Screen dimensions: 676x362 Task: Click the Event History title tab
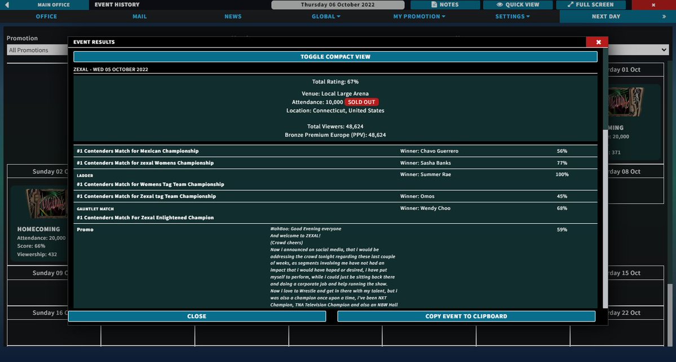pyautogui.click(x=117, y=5)
